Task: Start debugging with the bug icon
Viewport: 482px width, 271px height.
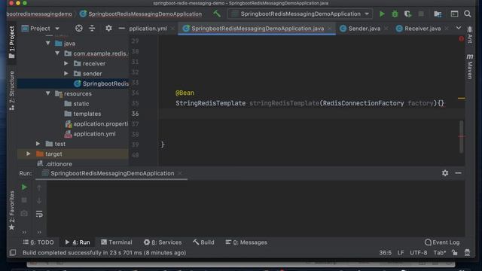Action: [x=395, y=14]
